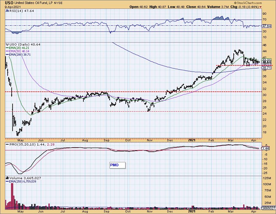Click the 44 level on the price axis

point(264,51)
